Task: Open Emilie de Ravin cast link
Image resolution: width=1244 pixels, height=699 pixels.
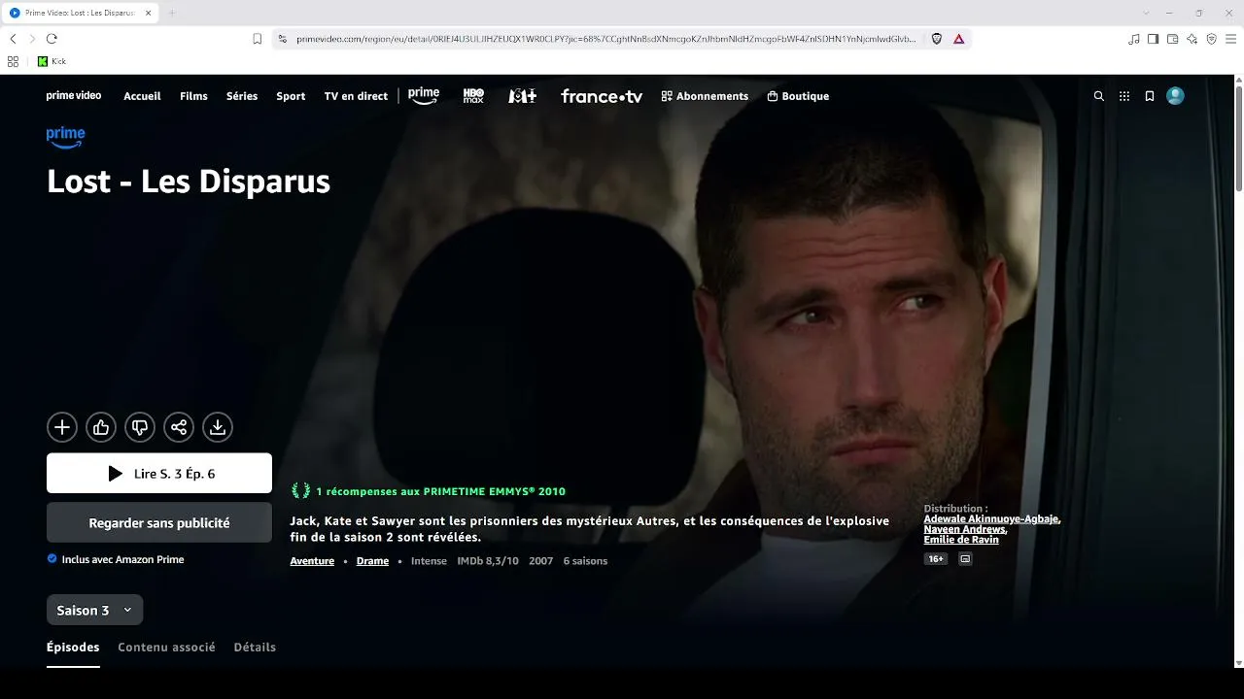Action: pos(961,540)
